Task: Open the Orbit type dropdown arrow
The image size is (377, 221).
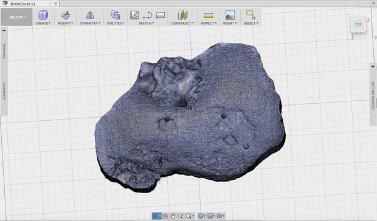Action: tap(160, 216)
